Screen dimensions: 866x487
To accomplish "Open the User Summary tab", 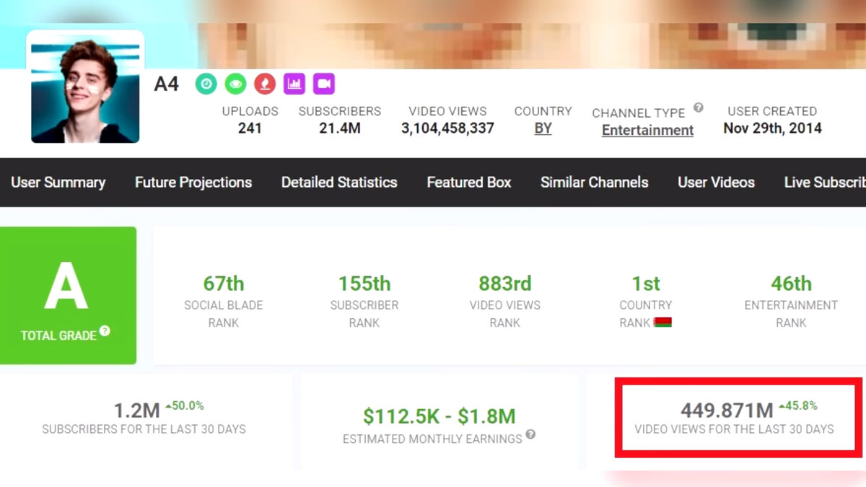I will pos(58,183).
